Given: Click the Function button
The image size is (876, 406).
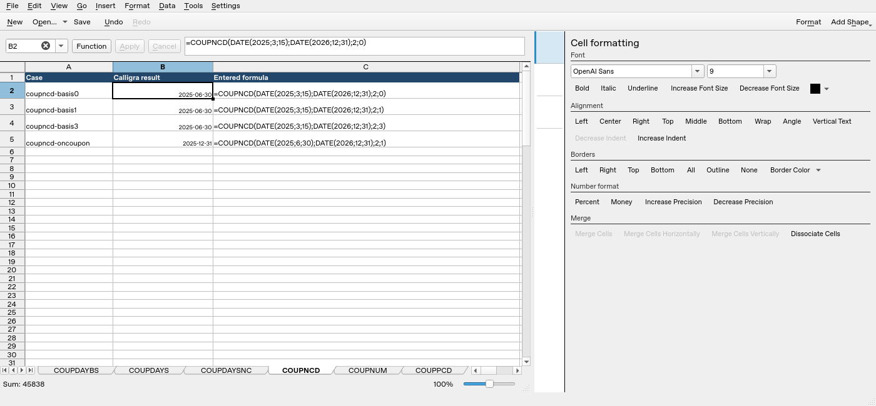Looking at the screenshot, I should 91,46.
